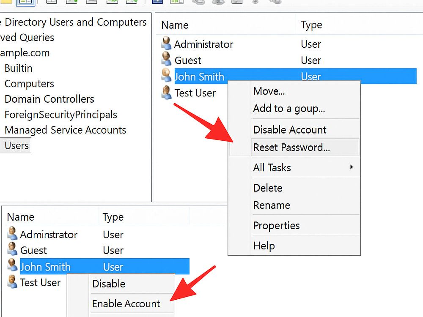Screen dimensions: 423x317
Task: Select Guest row in lower list
Action: tap(98, 250)
